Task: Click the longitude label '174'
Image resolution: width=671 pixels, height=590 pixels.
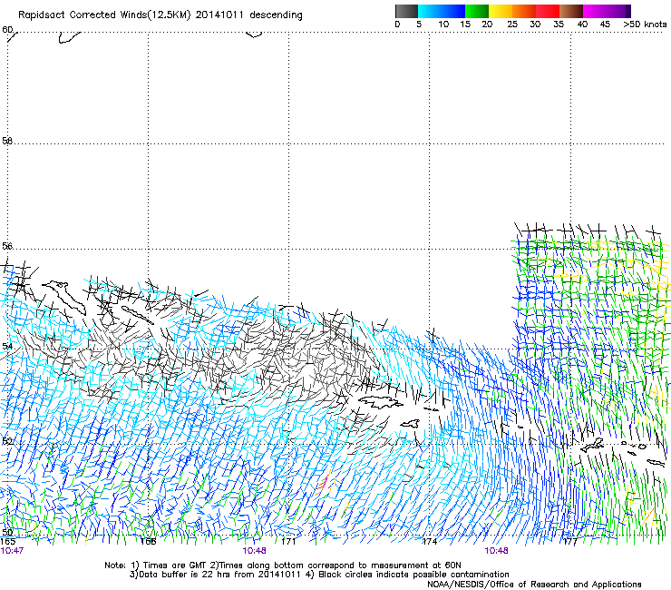Action: point(430,542)
